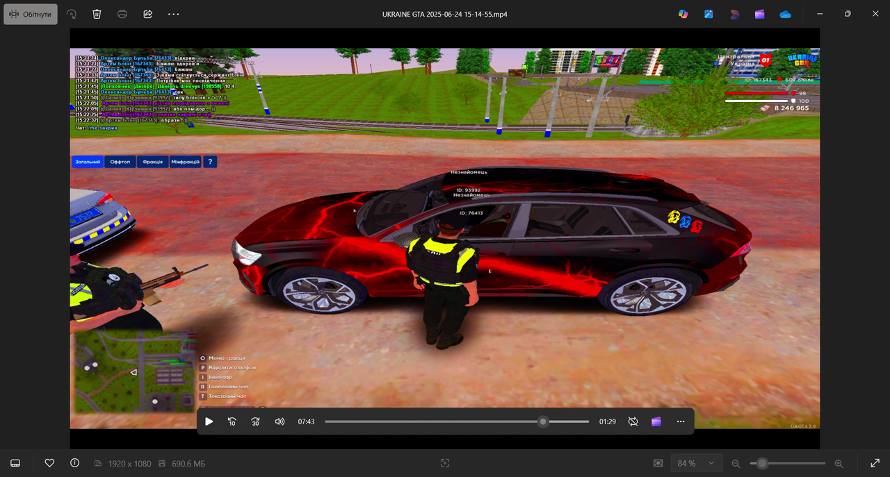Skip forward 30 seconds
This screenshot has height=477, width=890.
coord(256,421)
